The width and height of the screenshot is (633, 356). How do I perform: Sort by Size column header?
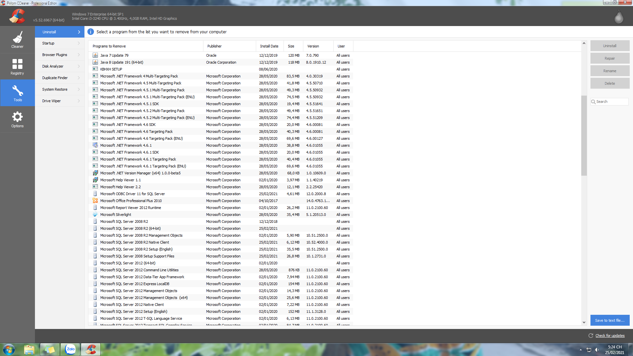click(293, 46)
